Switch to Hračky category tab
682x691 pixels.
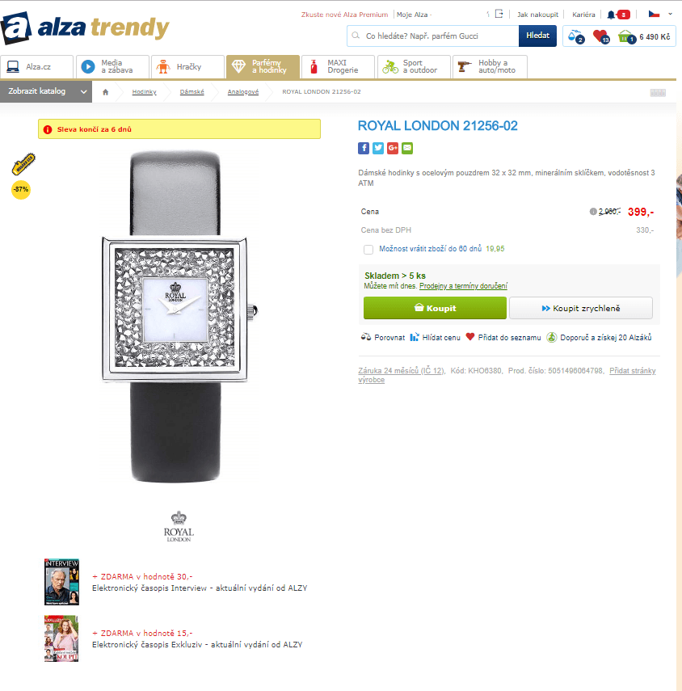(x=187, y=66)
